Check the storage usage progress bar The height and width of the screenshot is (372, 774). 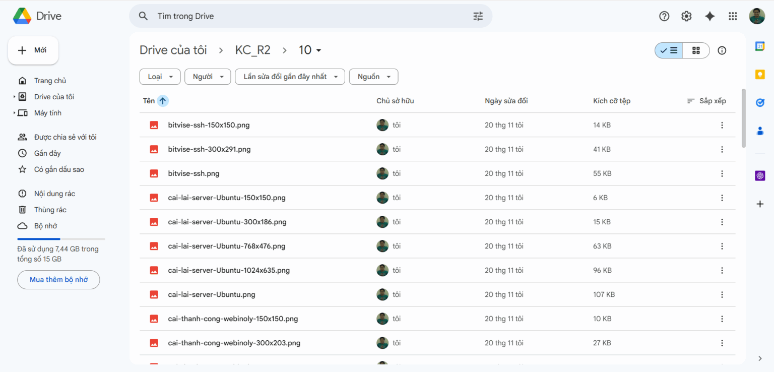(x=61, y=239)
